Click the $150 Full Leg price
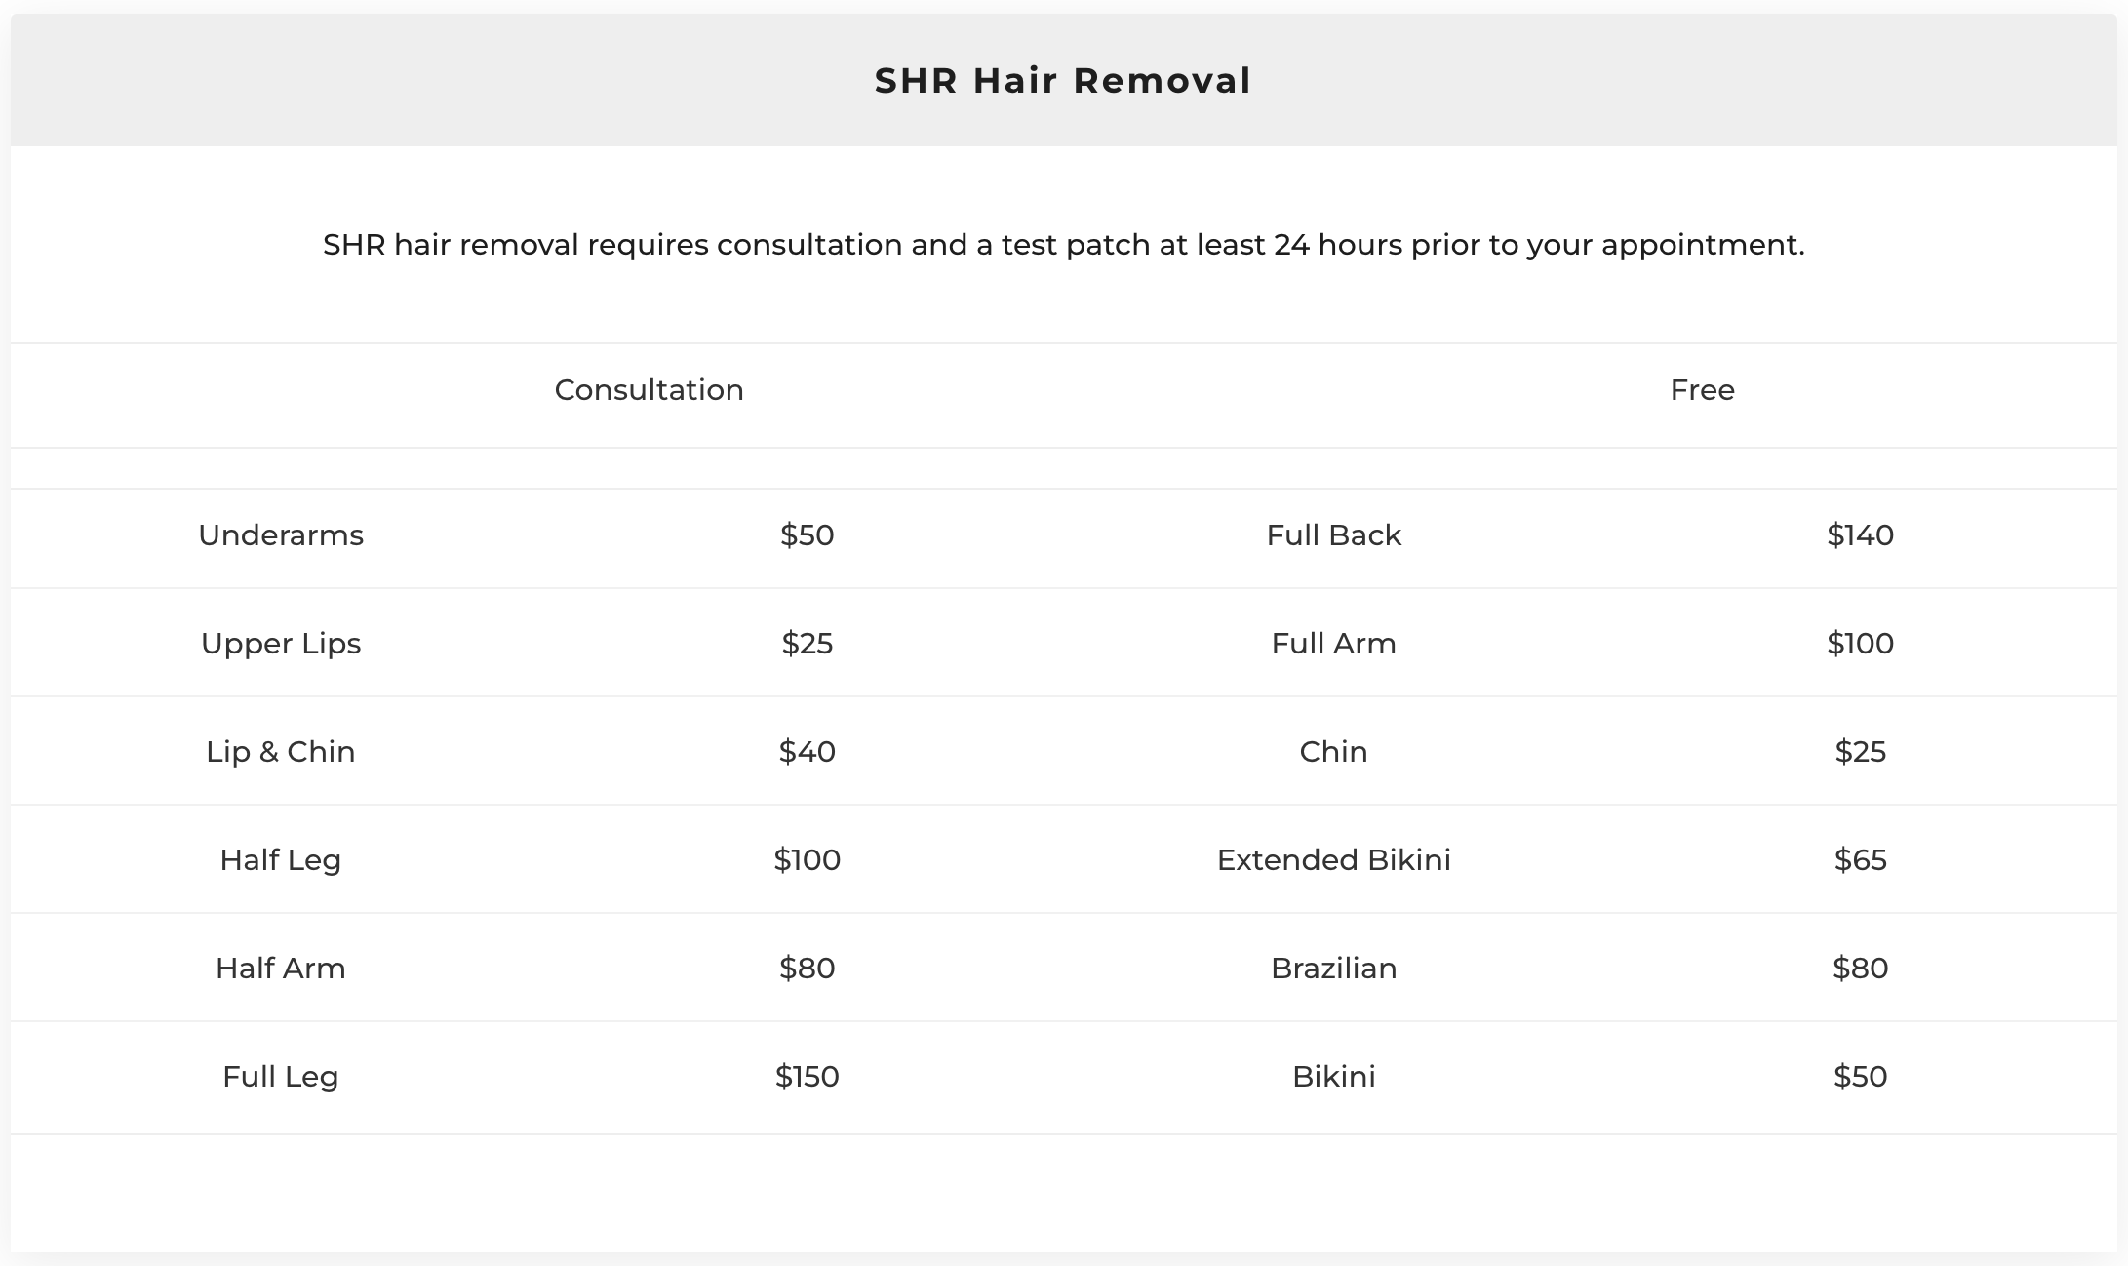Viewport: 2128px width, 1266px height. (x=807, y=1077)
